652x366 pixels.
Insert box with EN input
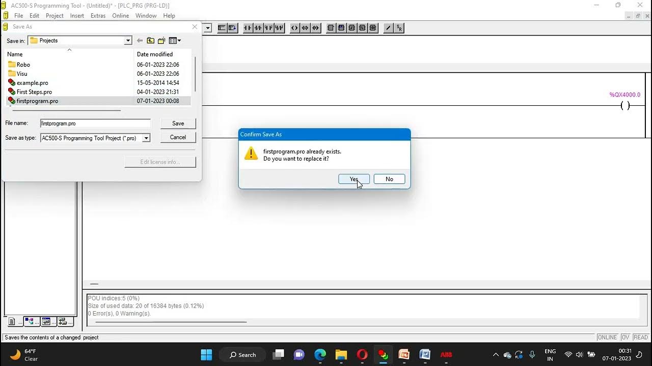point(341,28)
